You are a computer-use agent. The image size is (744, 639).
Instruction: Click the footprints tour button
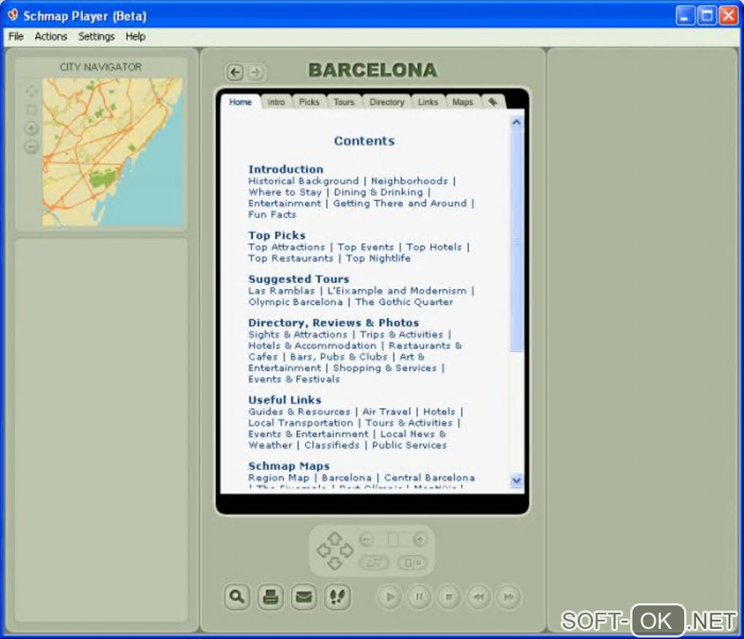[x=338, y=596]
